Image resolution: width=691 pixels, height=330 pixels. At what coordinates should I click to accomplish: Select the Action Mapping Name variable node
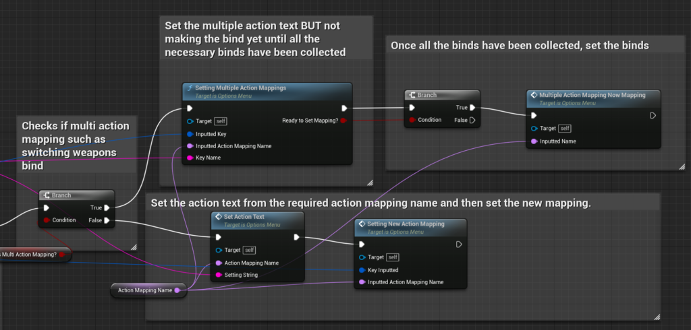144,290
